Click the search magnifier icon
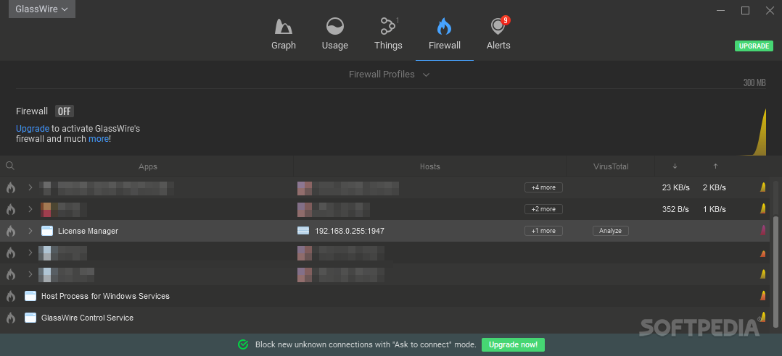 [10, 166]
